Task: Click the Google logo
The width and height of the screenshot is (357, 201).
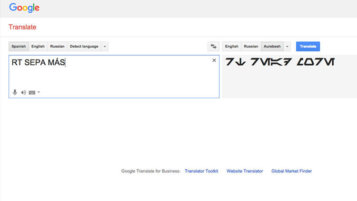Action: click(x=24, y=8)
